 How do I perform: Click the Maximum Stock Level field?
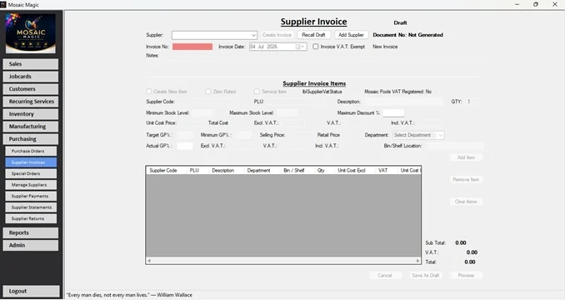[287, 113]
